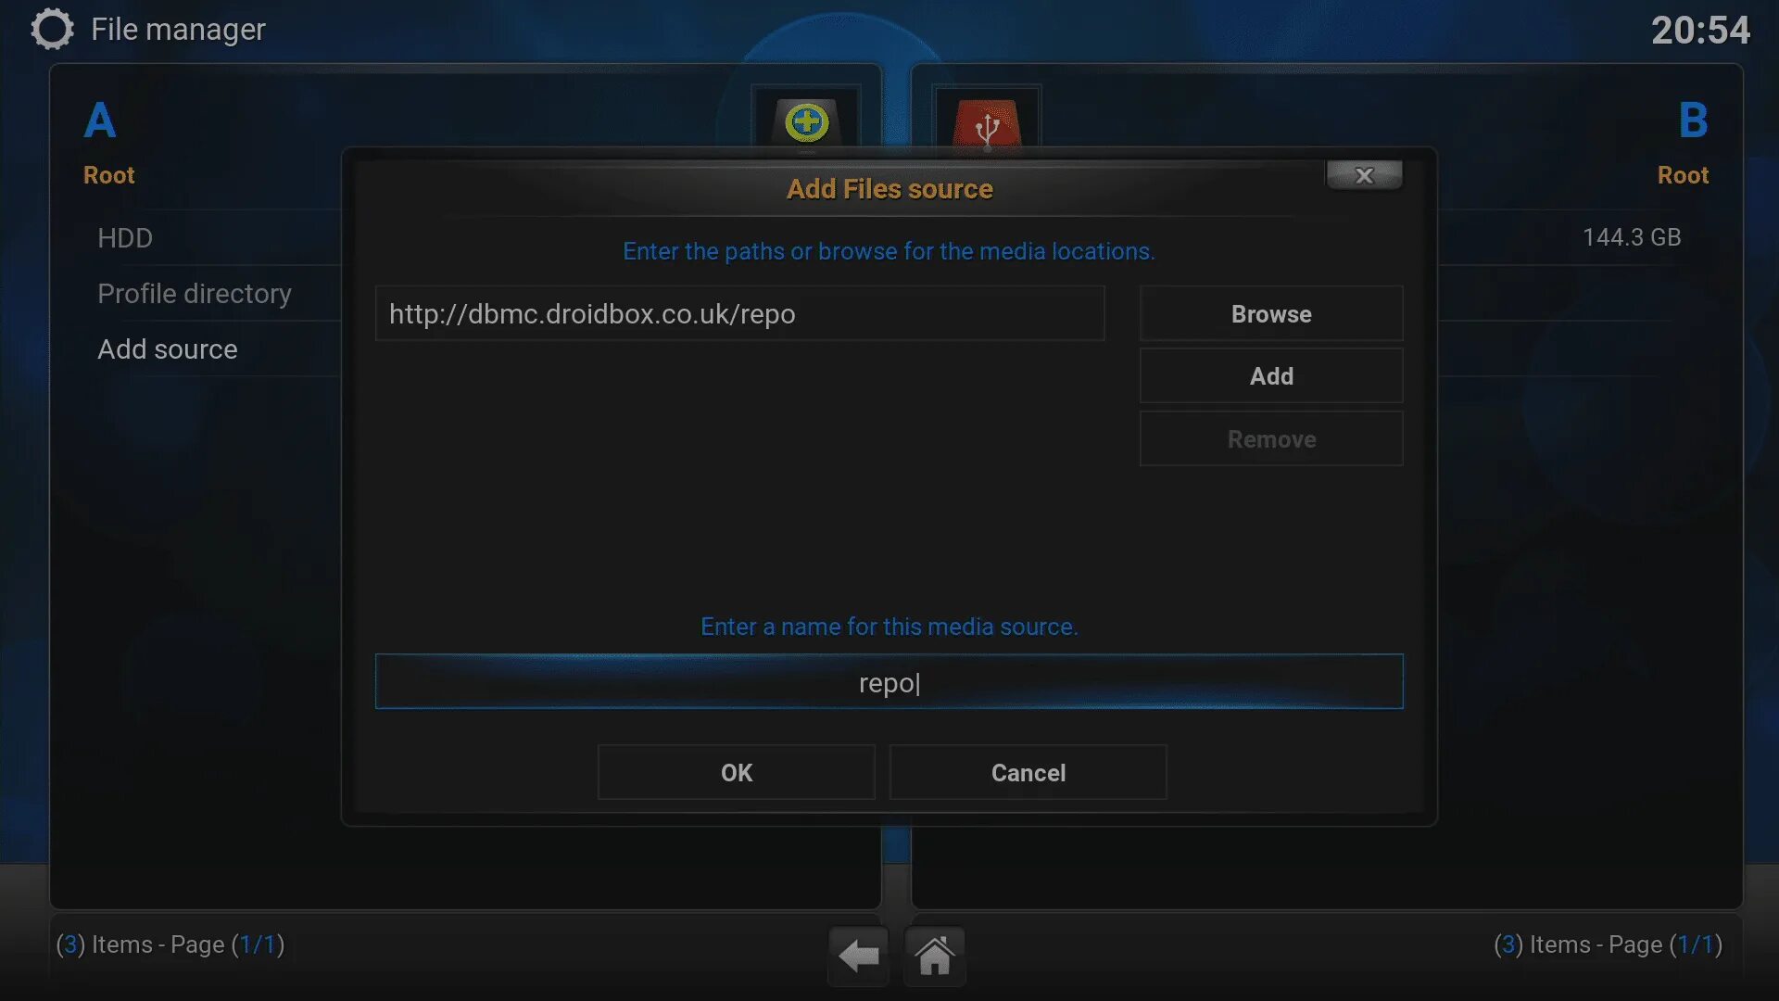Screen dimensions: 1779x1001
Task: Confirm the dialog with OK
Action: [x=737, y=773]
